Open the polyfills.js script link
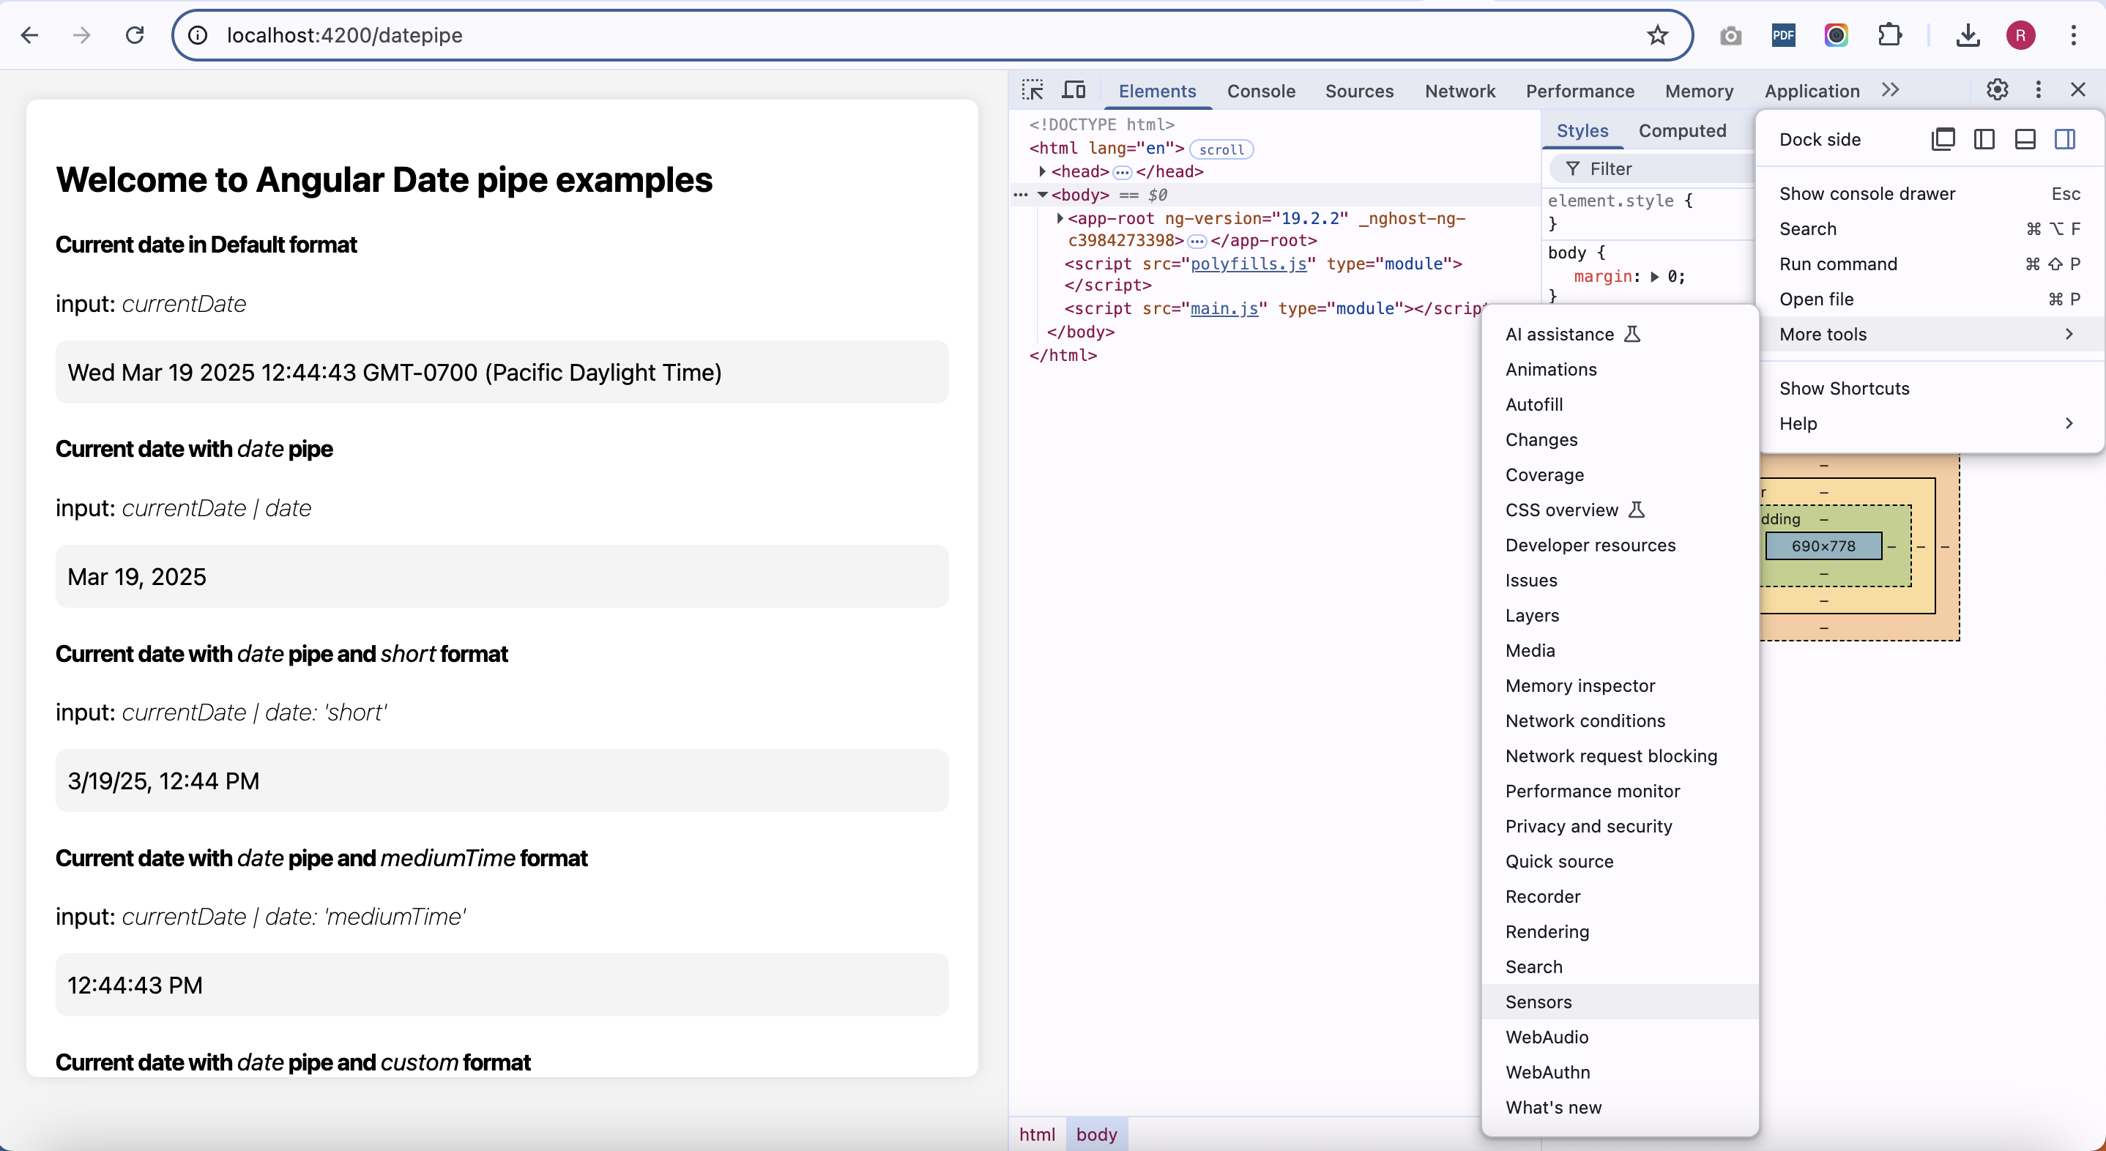Image resolution: width=2106 pixels, height=1151 pixels. point(1249,264)
